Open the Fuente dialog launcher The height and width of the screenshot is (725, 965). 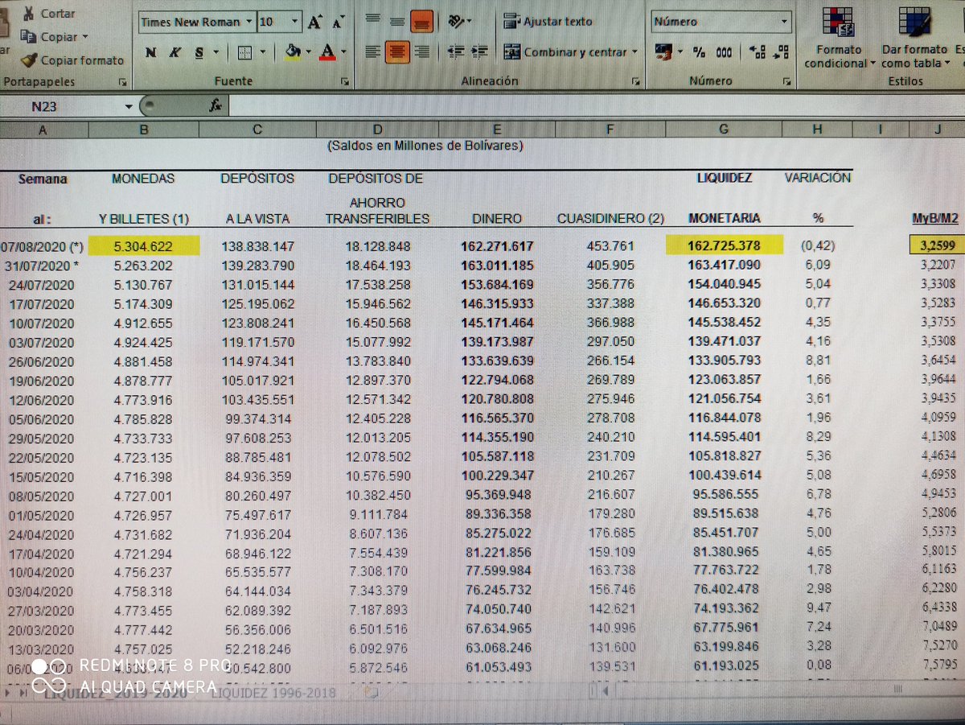(344, 81)
